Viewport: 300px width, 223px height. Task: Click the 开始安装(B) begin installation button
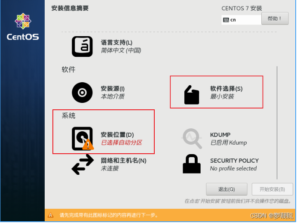tap(272, 189)
